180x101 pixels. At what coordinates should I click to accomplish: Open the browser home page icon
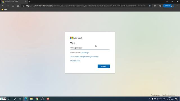18,6
